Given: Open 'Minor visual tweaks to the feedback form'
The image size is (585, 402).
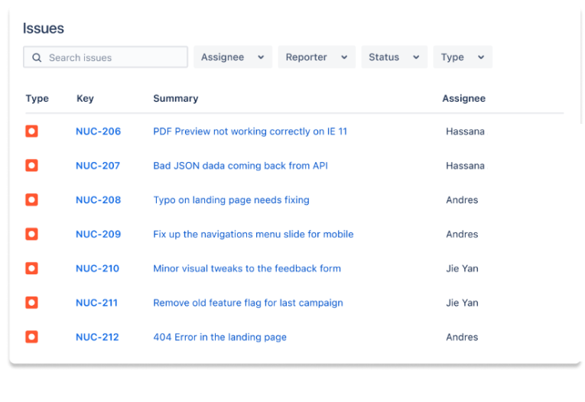Looking at the screenshot, I should pyautogui.click(x=247, y=268).
